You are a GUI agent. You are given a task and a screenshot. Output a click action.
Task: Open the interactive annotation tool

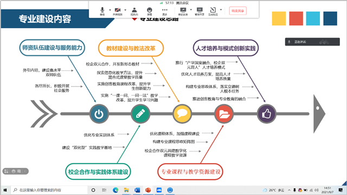coord(213,11)
